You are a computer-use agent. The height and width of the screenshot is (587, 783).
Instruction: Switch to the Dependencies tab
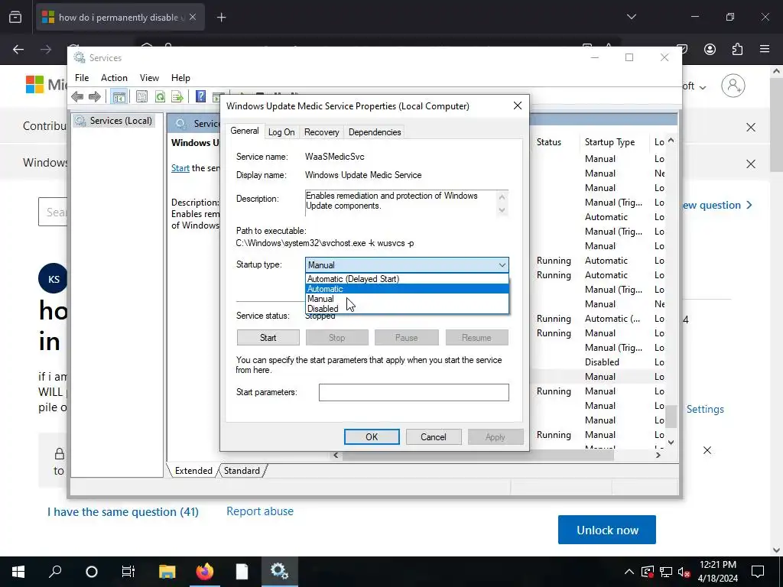click(375, 132)
